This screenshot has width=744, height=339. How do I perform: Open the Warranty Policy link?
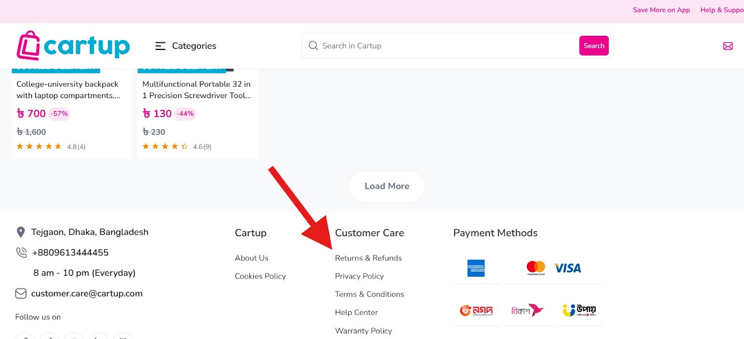pos(364,331)
